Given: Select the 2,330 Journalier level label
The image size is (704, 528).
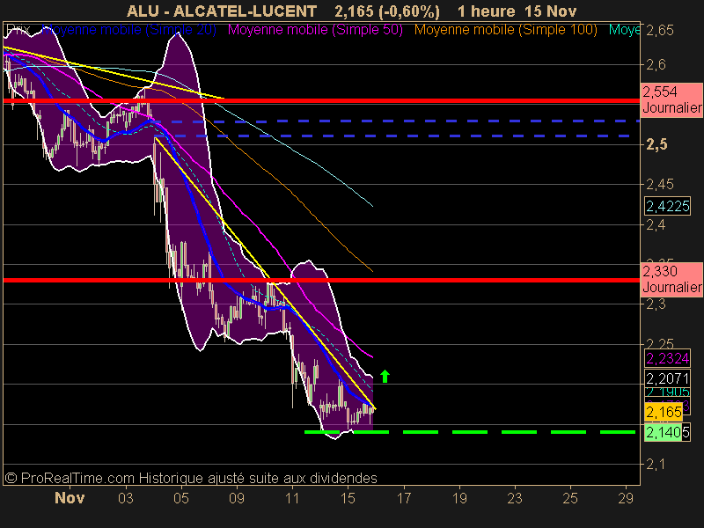Looking at the screenshot, I should click(x=671, y=279).
